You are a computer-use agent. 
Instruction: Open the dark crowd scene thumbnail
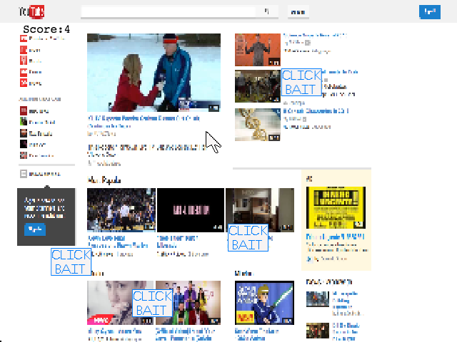coord(258,86)
